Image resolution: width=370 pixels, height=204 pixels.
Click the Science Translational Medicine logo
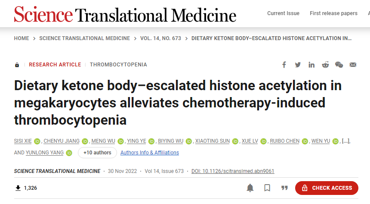pos(125,15)
